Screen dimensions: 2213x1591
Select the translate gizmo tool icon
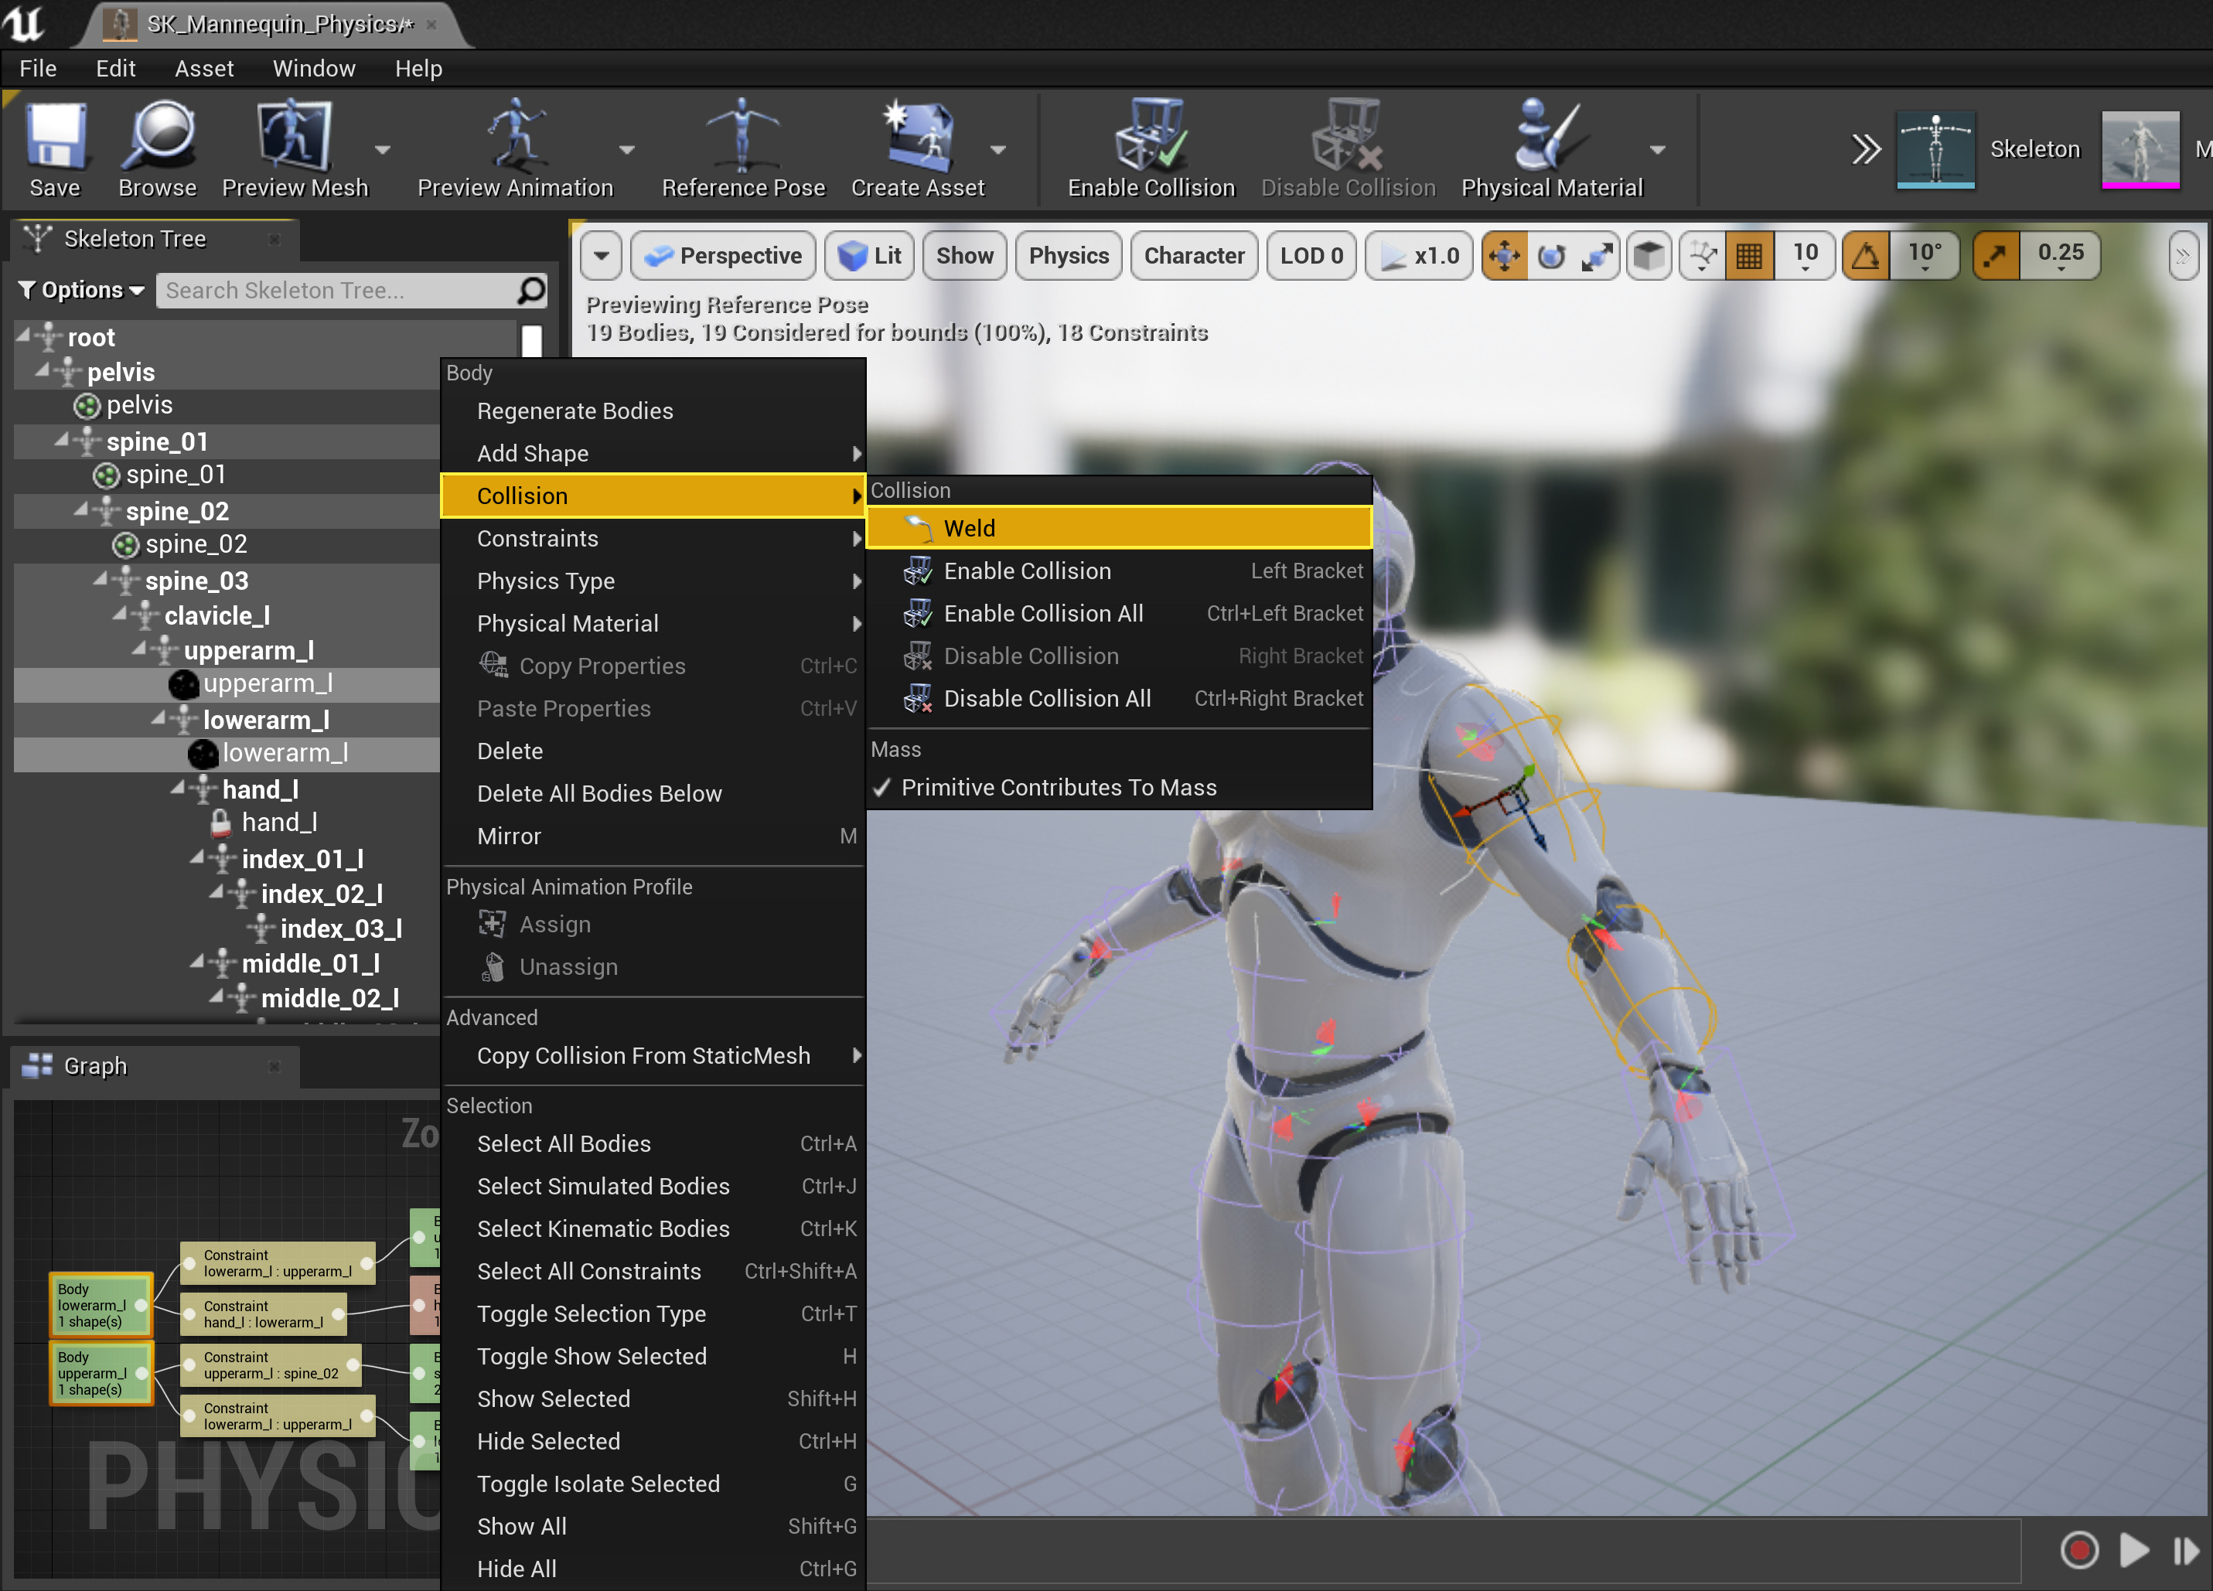point(1504,257)
